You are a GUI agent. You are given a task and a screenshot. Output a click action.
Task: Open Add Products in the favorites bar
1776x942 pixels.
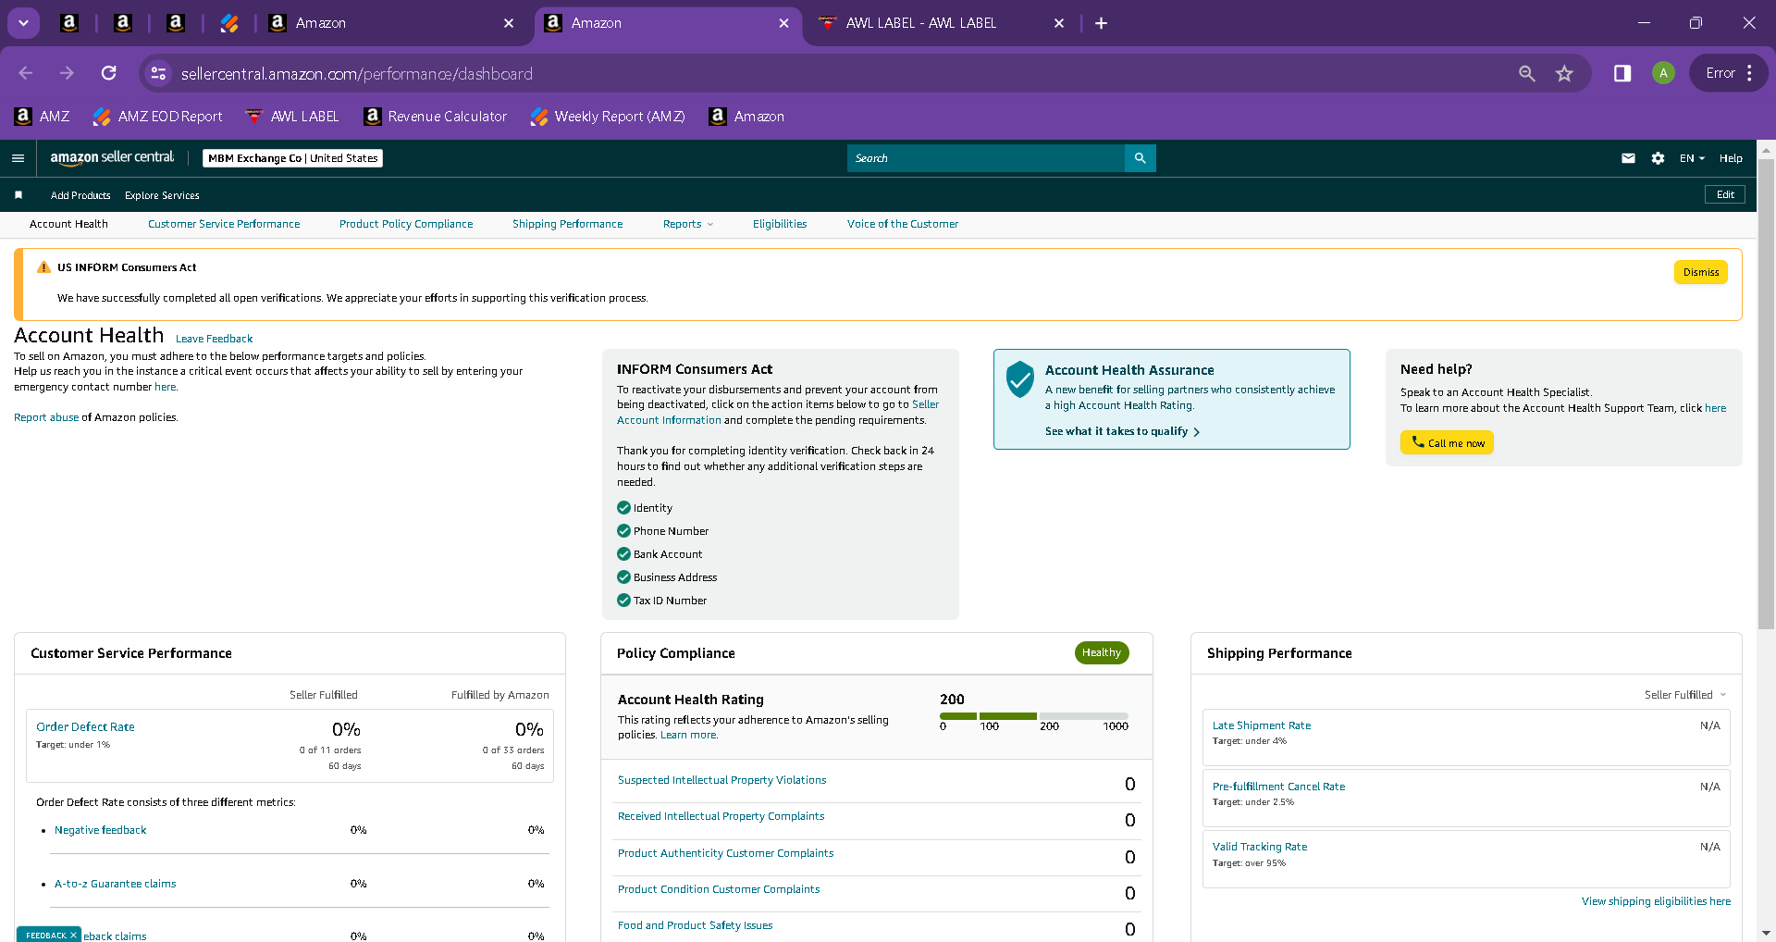tap(80, 195)
